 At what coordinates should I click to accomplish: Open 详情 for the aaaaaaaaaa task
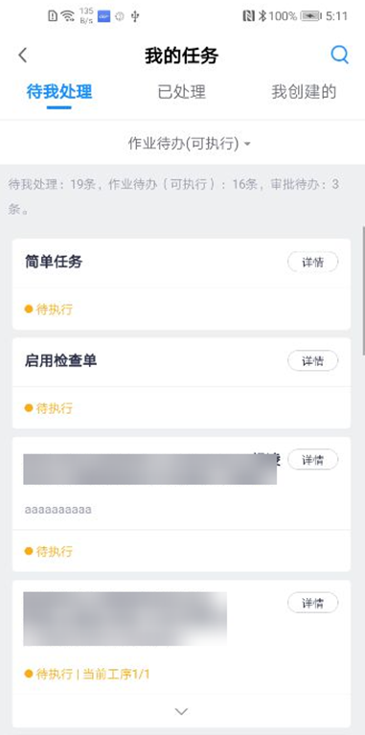[312, 459]
